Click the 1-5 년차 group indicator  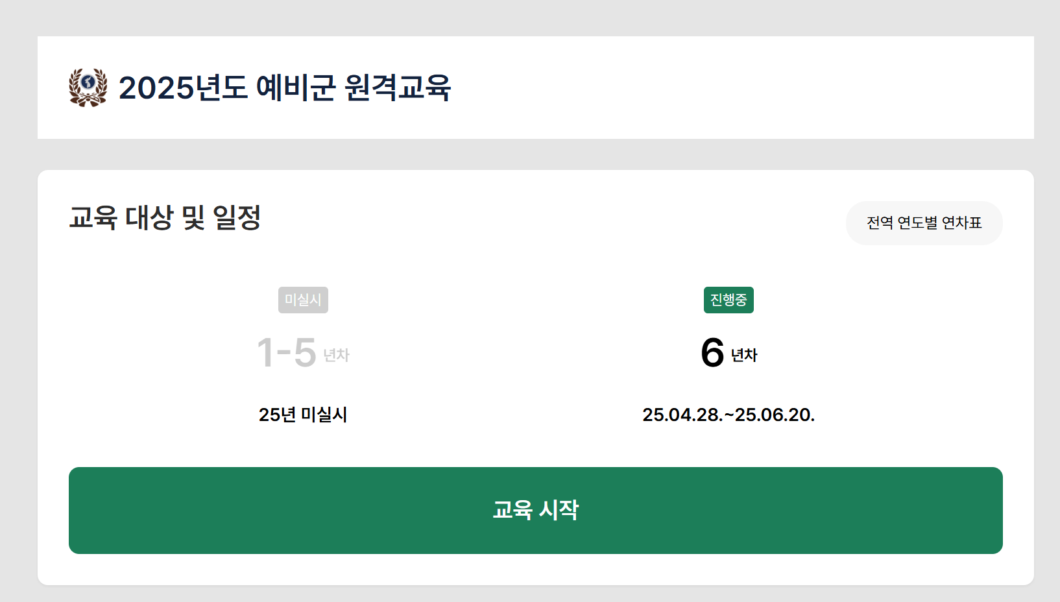(x=303, y=352)
